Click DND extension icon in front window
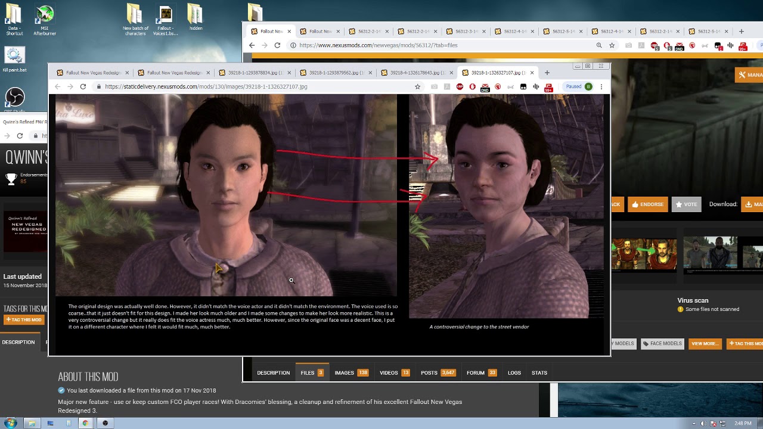The height and width of the screenshot is (429, 763). (485, 87)
